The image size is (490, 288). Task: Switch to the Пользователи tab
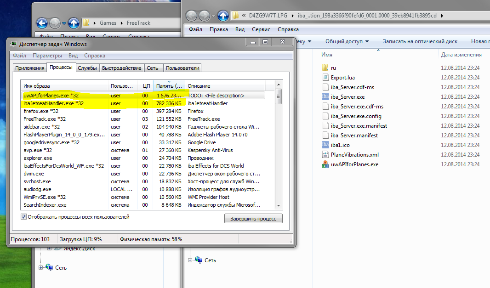[182, 68]
